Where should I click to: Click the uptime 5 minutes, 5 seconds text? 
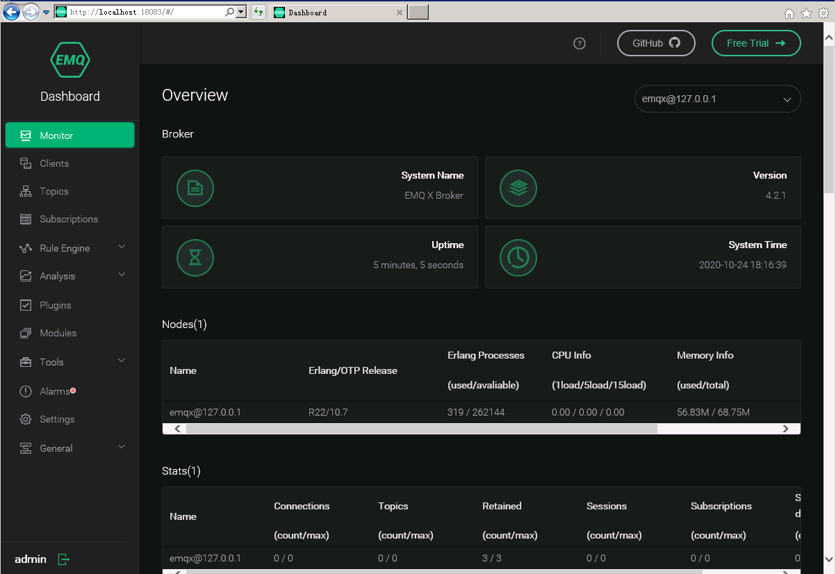pyautogui.click(x=418, y=265)
